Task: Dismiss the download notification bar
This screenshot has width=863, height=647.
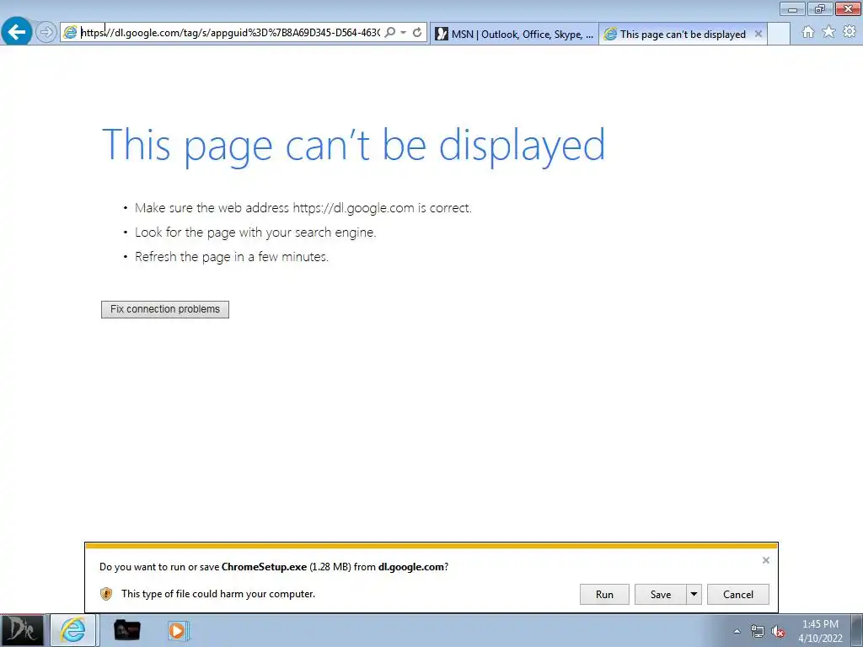Action: click(765, 560)
